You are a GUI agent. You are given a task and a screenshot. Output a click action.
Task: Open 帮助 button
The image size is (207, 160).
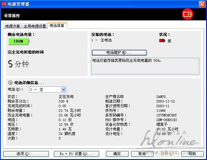192,154
